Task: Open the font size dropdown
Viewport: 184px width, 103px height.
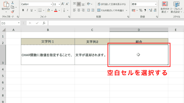Action: point(57,4)
